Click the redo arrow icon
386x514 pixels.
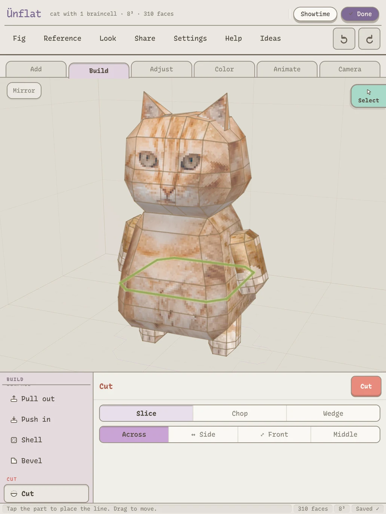coord(369,39)
